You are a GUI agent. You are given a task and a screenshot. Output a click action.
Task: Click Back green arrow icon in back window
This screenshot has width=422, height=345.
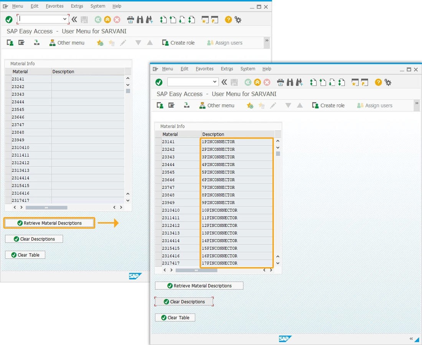coord(98,20)
